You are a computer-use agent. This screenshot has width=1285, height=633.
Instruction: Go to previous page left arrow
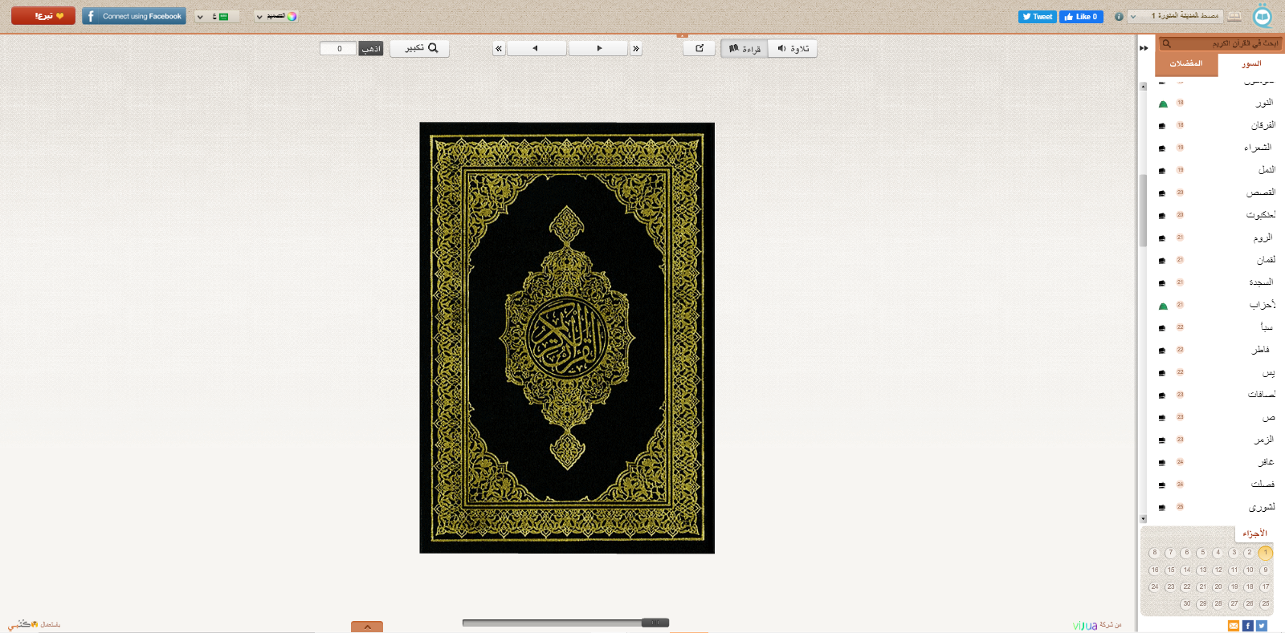click(536, 49)
